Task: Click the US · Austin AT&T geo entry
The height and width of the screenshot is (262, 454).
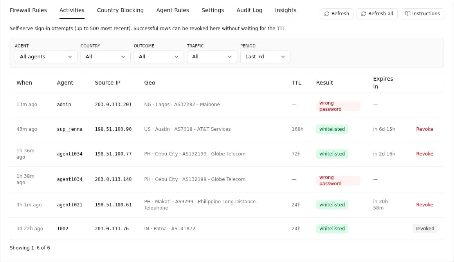Action: [x=187, y=129]
